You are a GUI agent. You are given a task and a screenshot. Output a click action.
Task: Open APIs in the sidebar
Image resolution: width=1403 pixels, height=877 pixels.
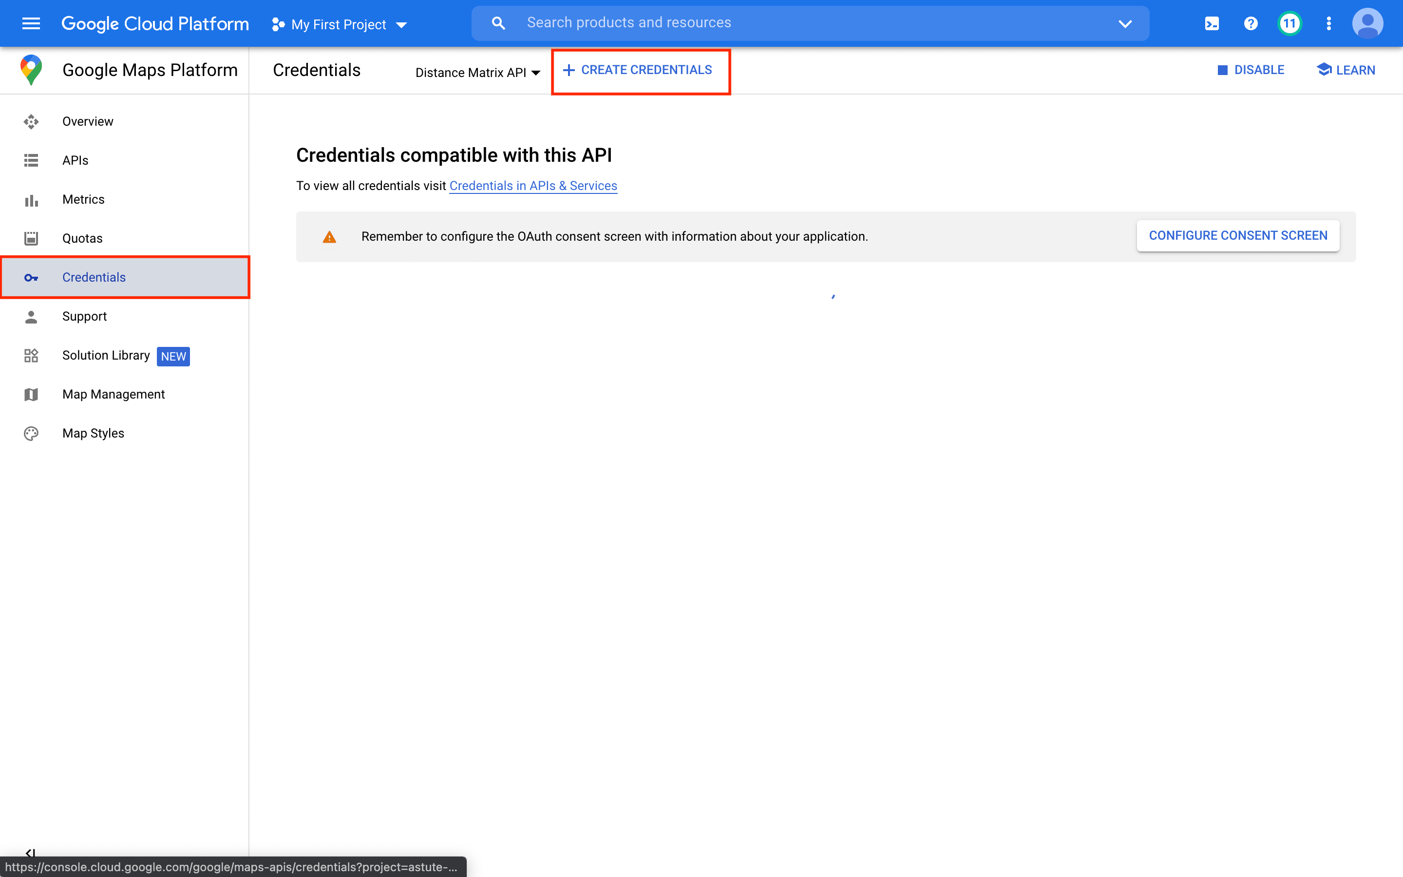[x=125, y=160]
